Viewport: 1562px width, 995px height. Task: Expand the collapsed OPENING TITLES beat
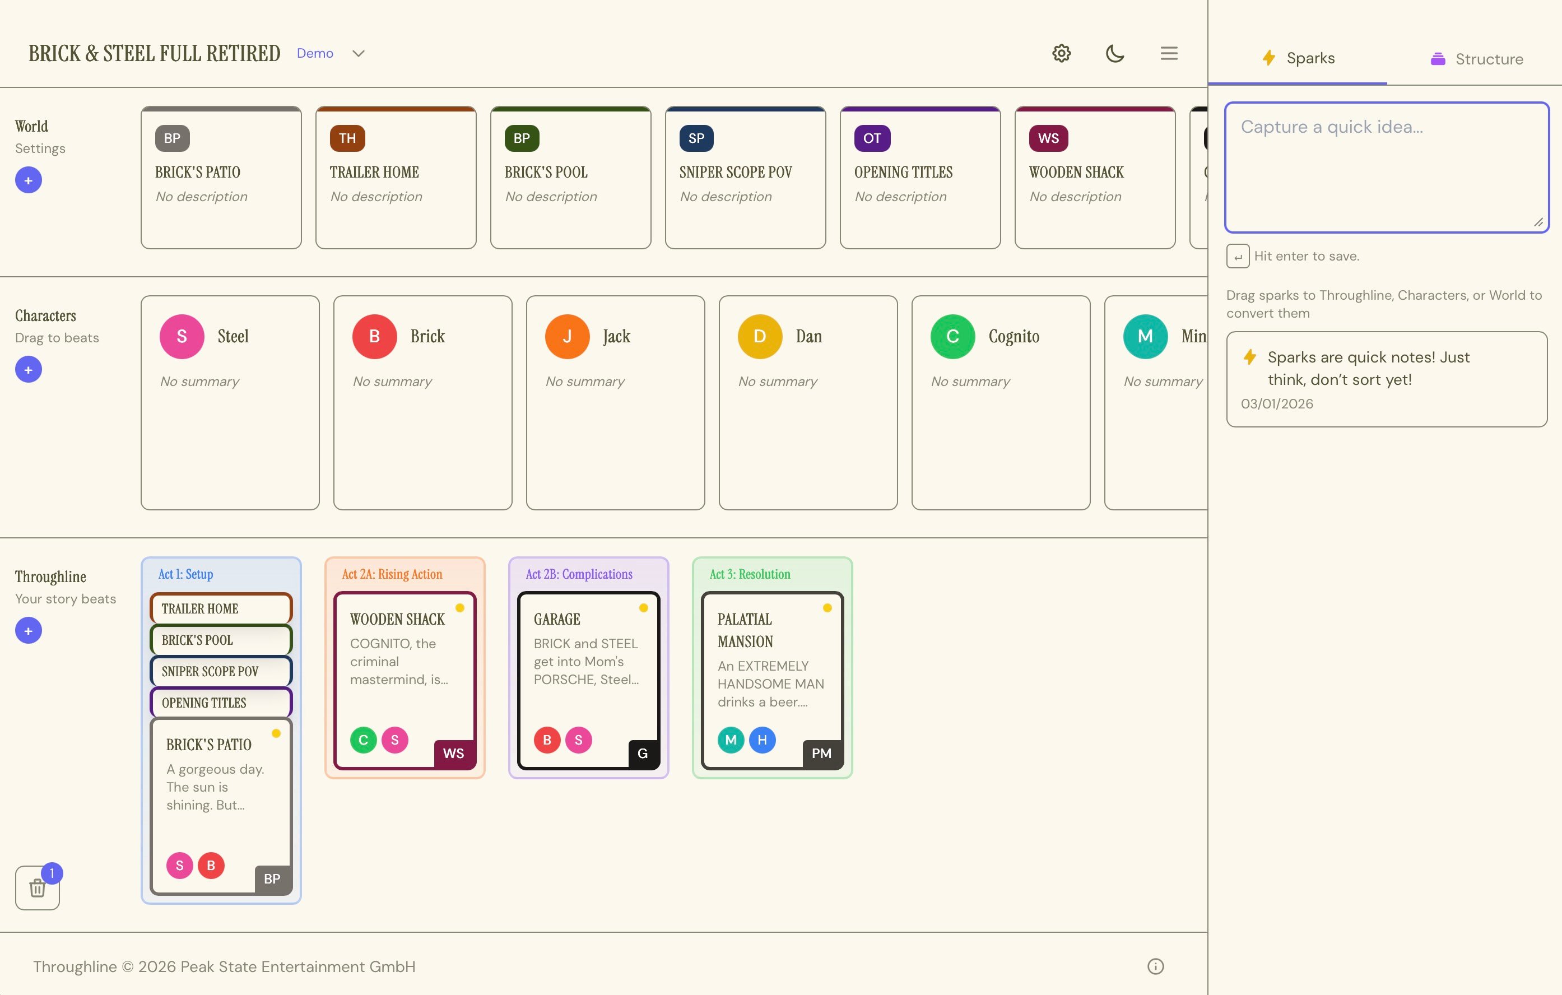click(221, 703)
